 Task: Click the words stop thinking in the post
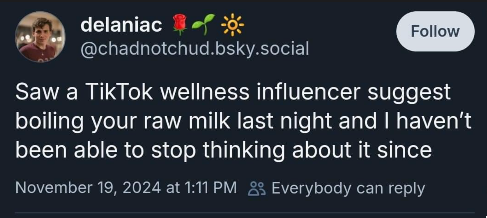coord(218,150)
